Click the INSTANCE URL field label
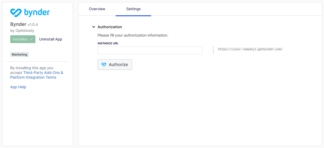Screen dimensions: 324x148 (108, 43)
